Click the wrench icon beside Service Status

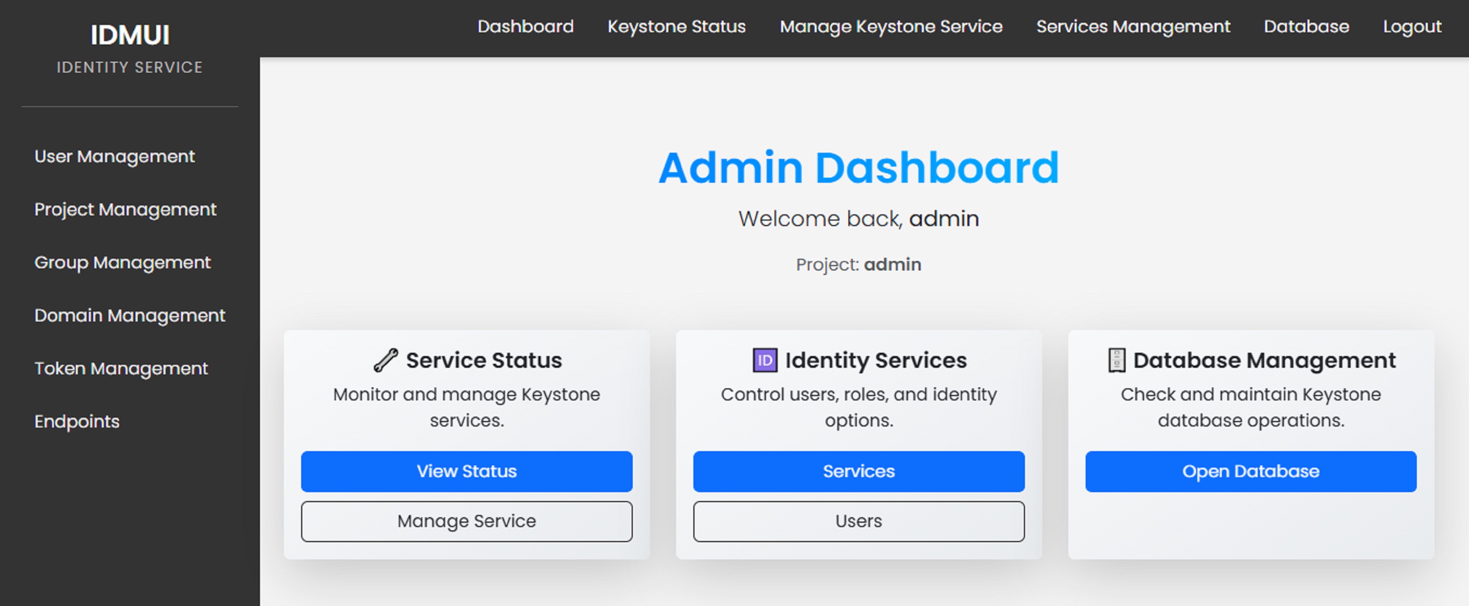386,360
